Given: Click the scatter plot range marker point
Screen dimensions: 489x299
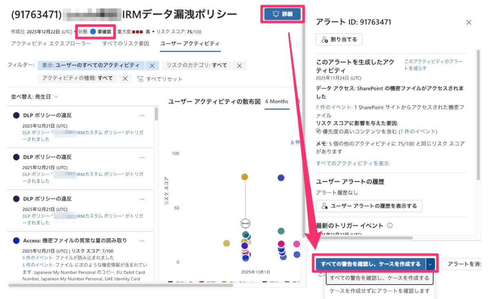Looking at the screenshot, I should (245, 223).
